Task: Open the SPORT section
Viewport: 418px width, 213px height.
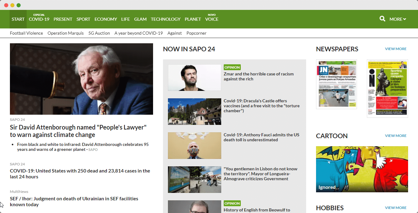Action: coord(83,19)
